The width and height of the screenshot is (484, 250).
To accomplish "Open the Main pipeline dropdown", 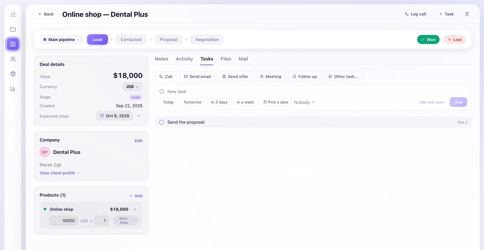I will click(x=61, y=40).
